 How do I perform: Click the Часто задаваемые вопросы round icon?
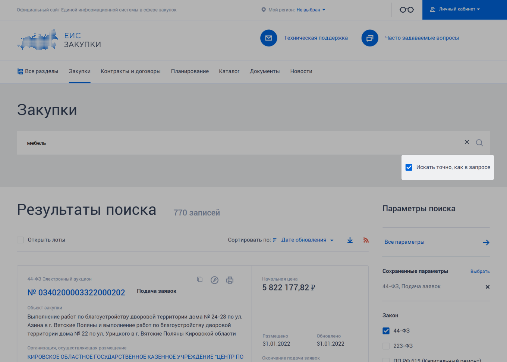click(x=370, y=38)
